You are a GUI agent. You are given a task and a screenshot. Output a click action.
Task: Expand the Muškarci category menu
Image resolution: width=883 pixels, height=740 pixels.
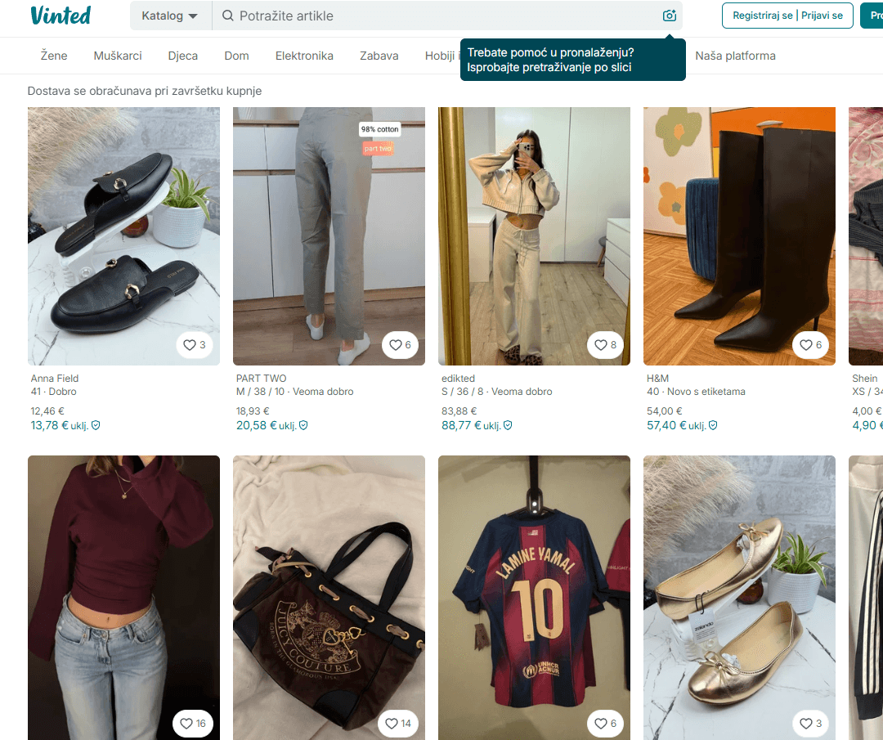point(118,56)
